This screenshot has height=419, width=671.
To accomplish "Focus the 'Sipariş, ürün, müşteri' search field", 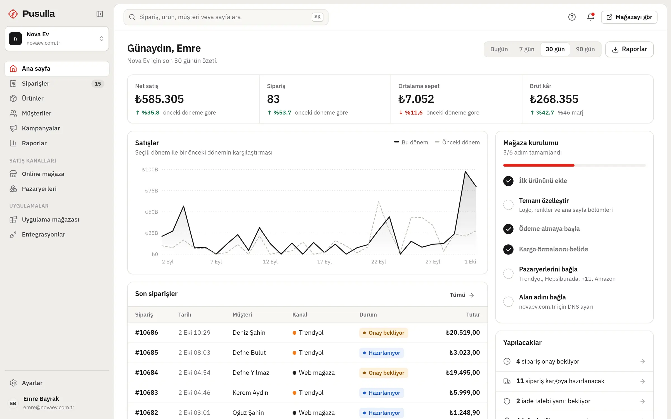I will 226,17.
